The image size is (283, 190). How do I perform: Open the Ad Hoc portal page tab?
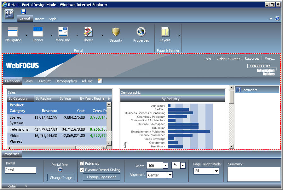pyautogui.click(x=87, y=81)
